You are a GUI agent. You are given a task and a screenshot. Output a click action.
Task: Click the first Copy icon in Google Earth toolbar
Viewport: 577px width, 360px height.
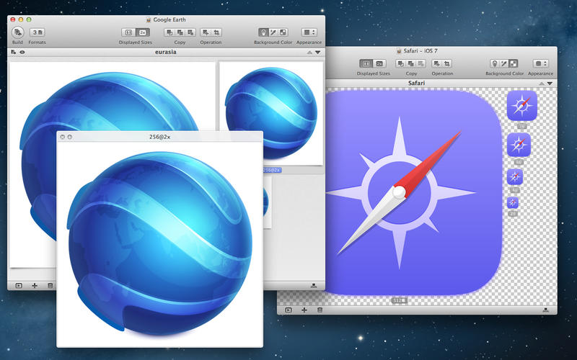click(x=169, y=32)
